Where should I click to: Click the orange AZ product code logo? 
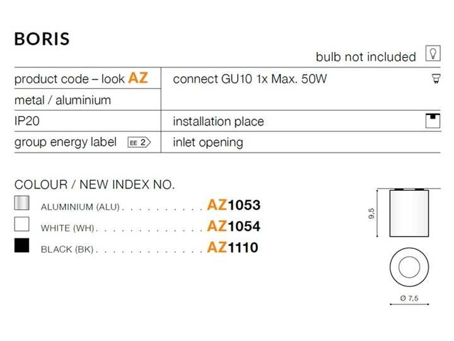[138, 78]
